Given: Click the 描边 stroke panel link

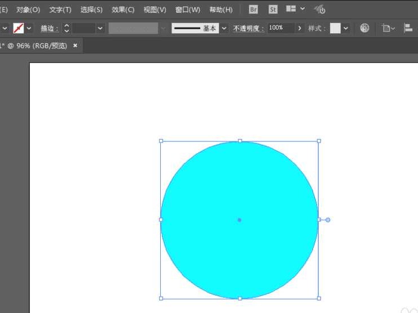Looking at the screenshot, I should [x=49, y=28].
